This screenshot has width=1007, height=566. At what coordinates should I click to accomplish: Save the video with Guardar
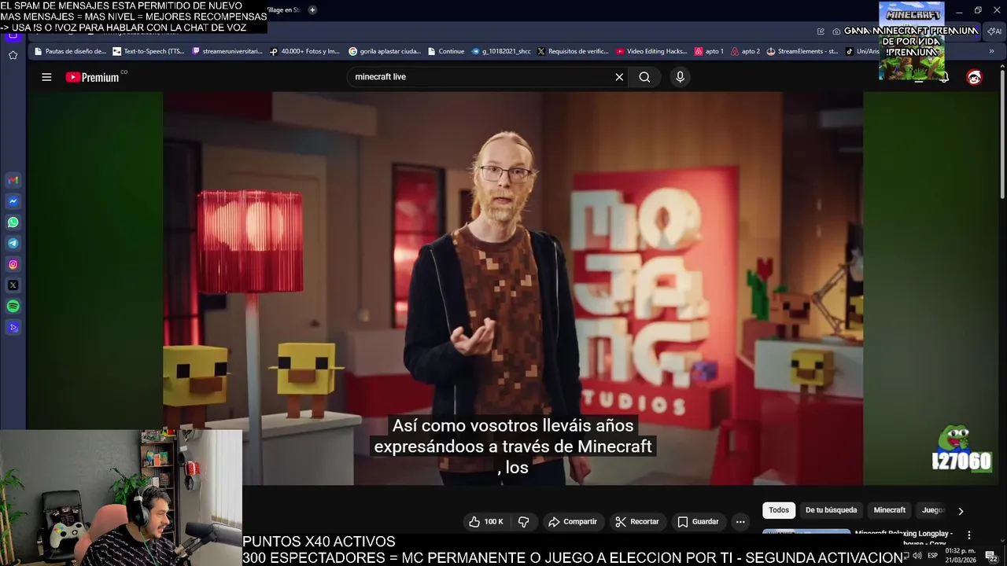(698, 521)
